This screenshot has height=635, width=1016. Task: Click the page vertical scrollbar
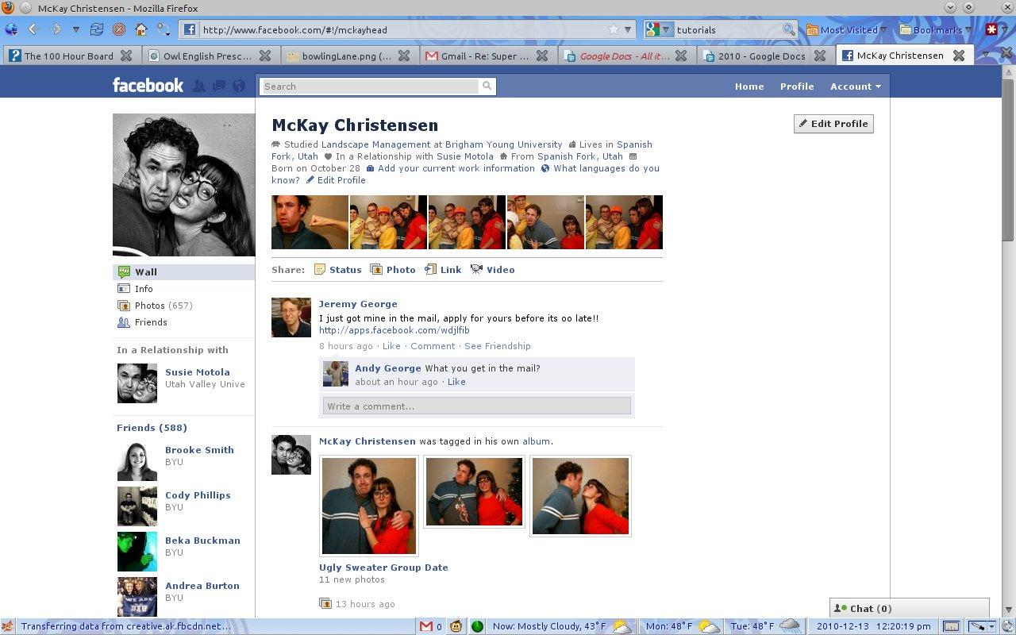pyautogui.click(x=1008, y=159)
